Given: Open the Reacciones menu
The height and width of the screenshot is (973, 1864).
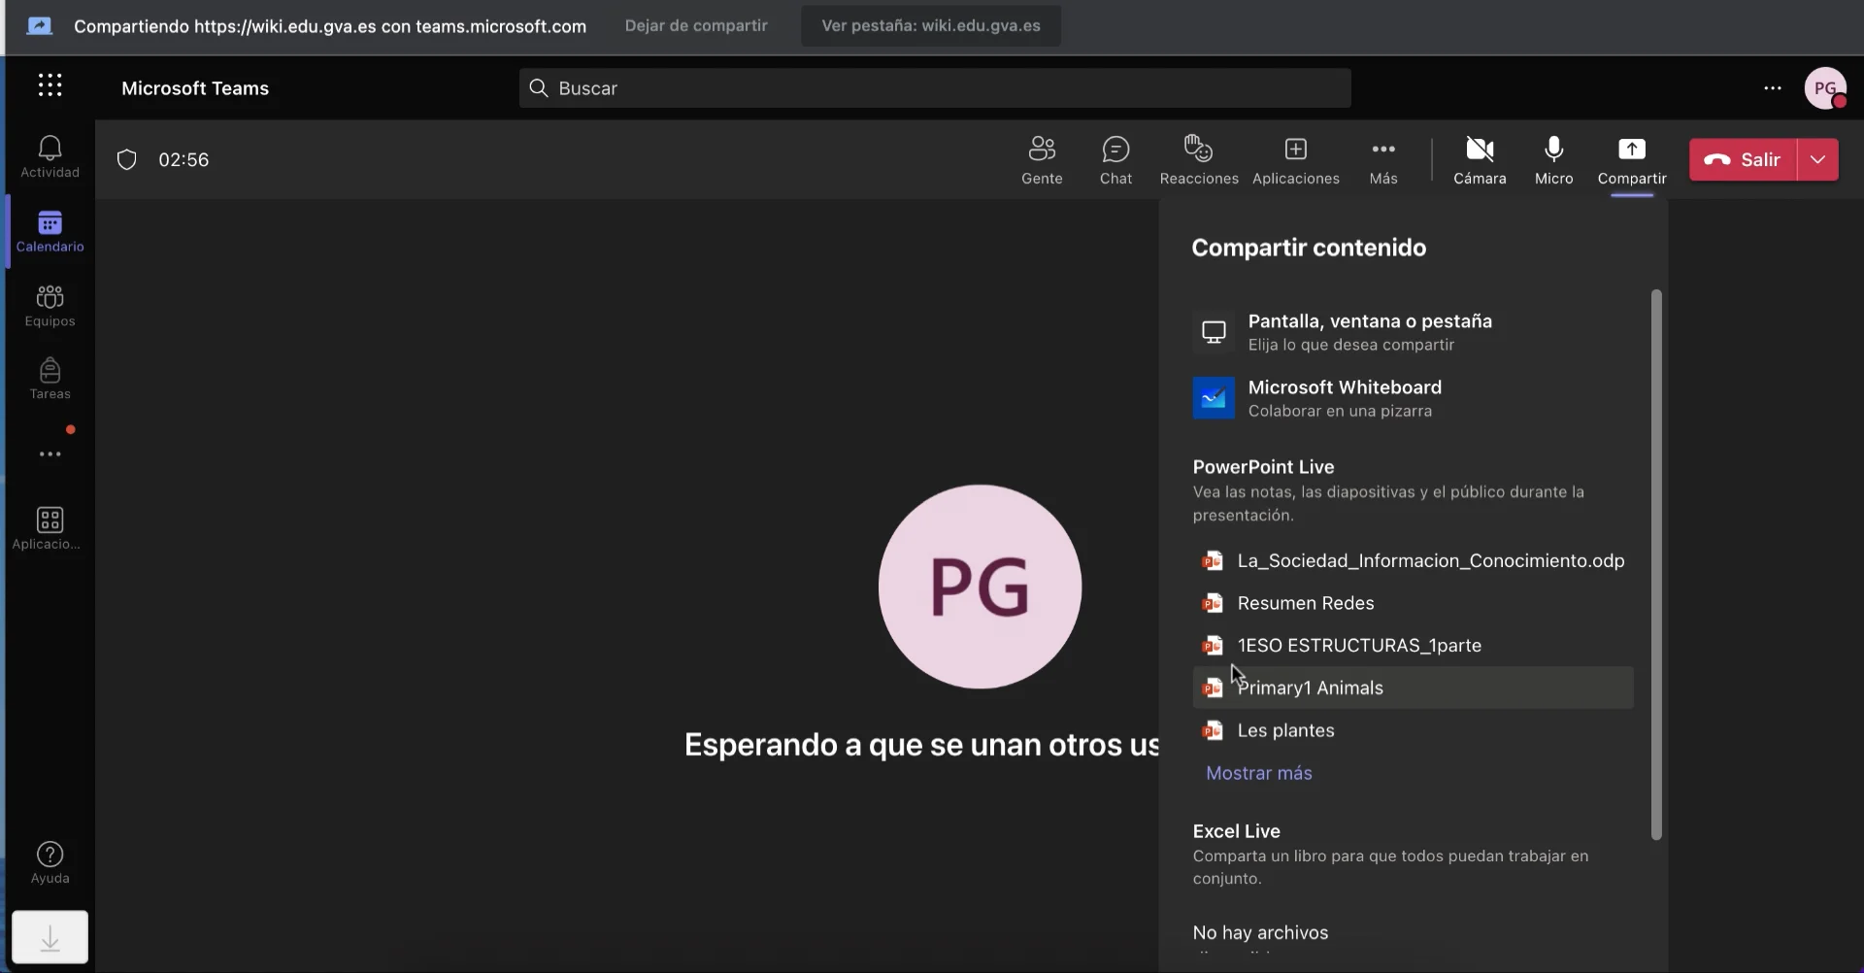Looking at the screenshot, I should click(x=1199, y=160).
